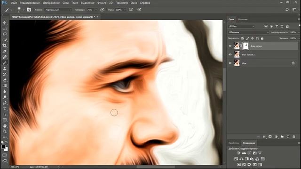Open the Редактирование menu

(30, 3)
